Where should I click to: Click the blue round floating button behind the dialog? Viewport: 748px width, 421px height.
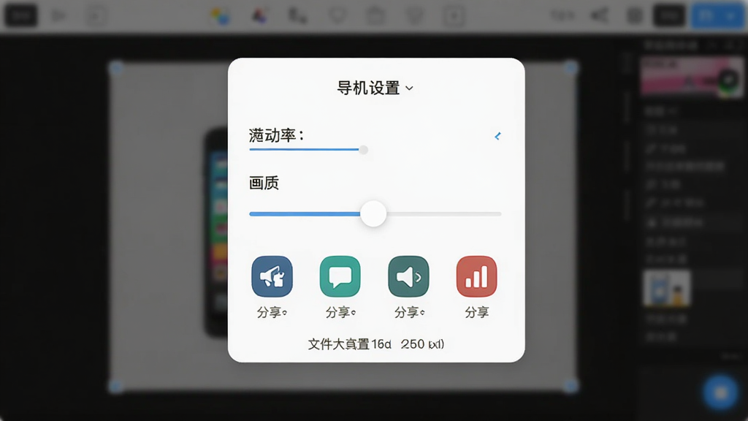[721, 392]
